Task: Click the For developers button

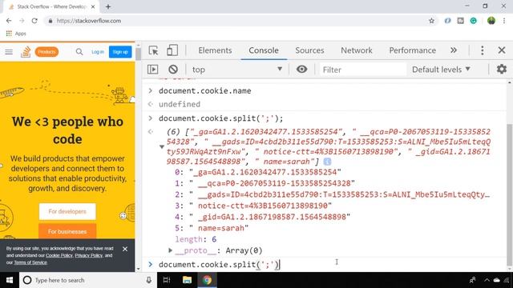Action: (x=67, y=211)
